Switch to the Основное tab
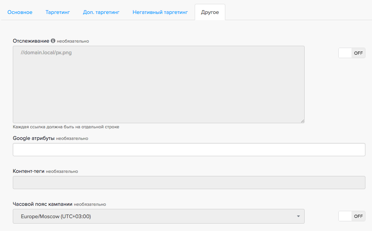The height and width of the screenshot is (231, 372). pyautogui.click(x=20, y=12)
